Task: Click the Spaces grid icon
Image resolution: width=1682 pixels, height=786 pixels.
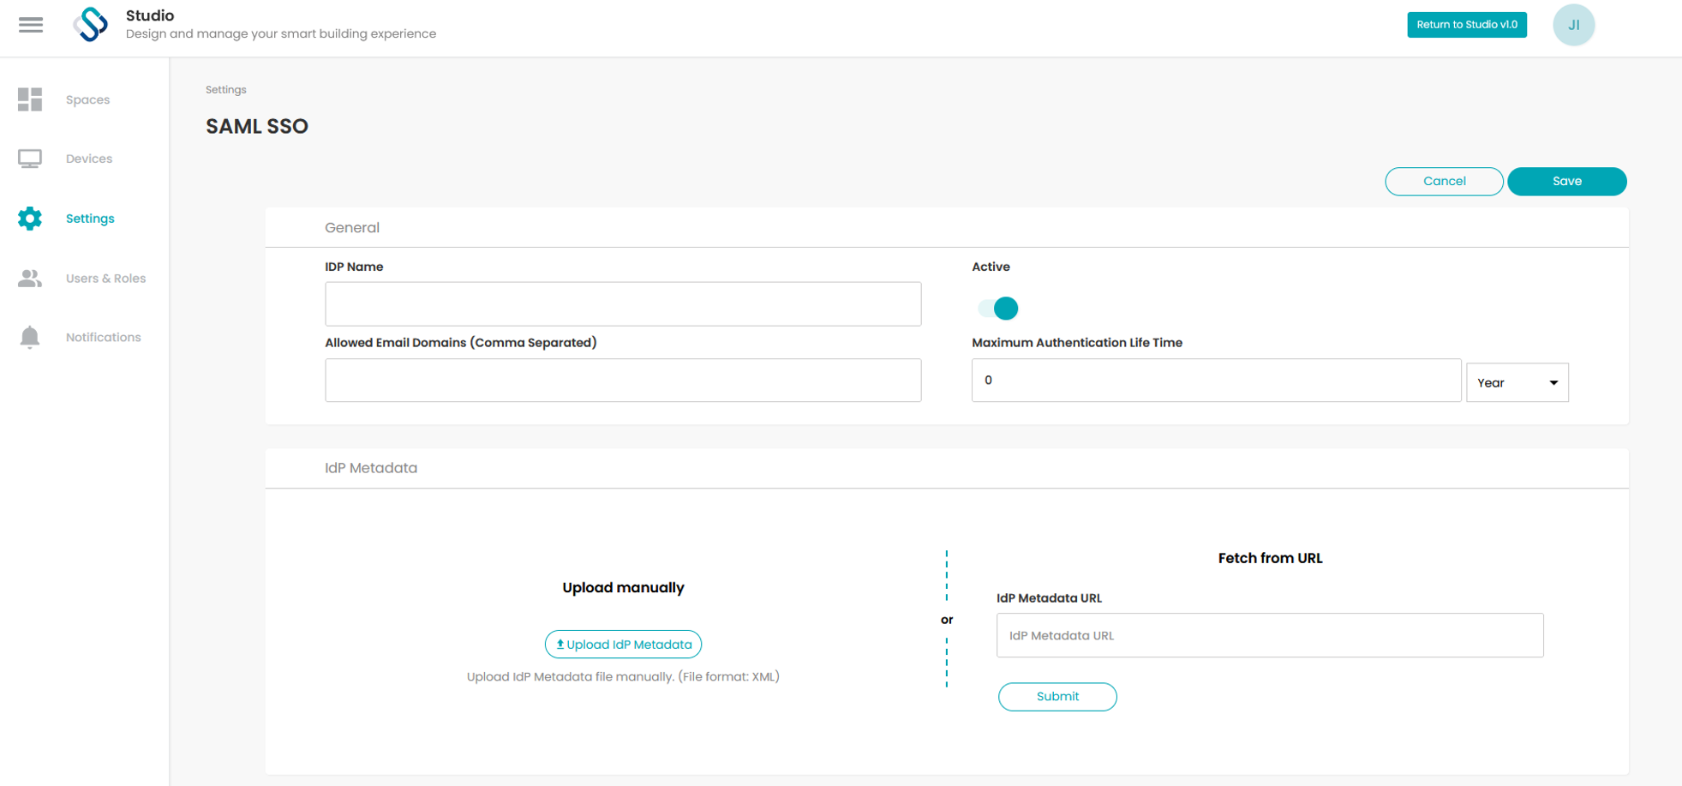Action: click(30, 99)
